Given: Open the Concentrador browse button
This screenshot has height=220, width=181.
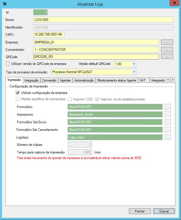Looking at the screenshot, I should click(x=167, y=50).
